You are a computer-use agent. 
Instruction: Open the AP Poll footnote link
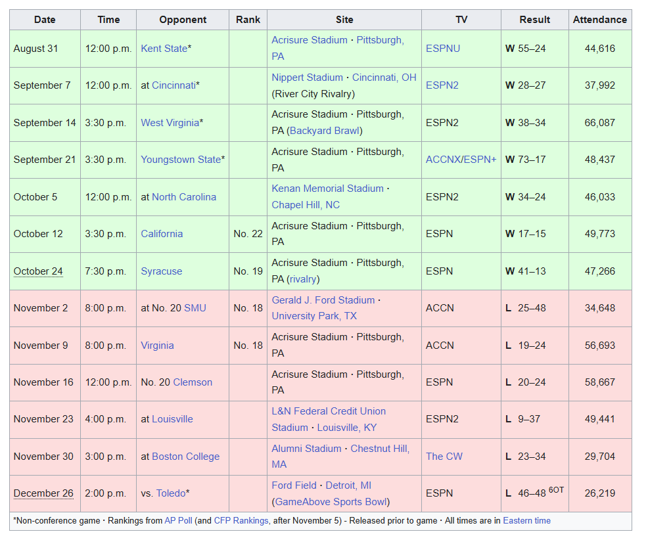coord(178,521)
